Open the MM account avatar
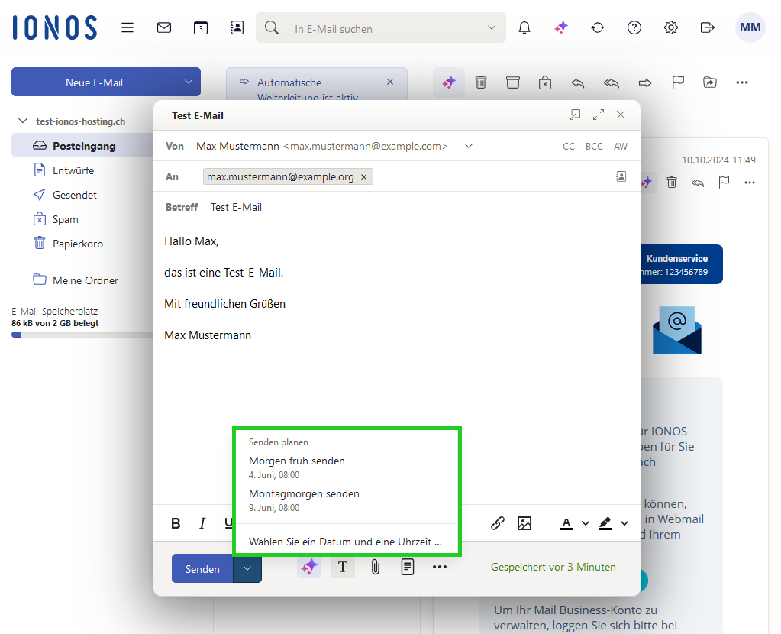This screenshot has height=634, width=781. pyautogui.click(x=750, y=27)
